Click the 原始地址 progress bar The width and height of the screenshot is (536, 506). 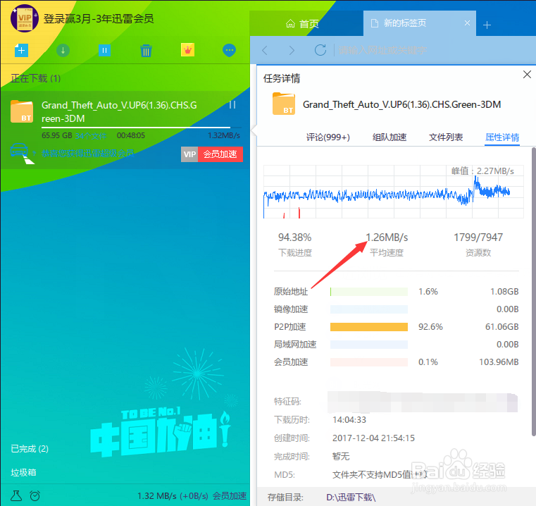[369, 292]
